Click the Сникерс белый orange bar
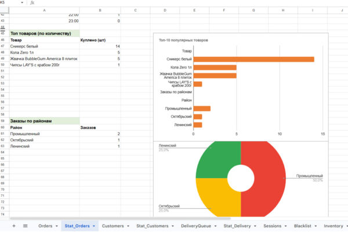The height and width of the screenshot is (232, 348). [x=253, y=59]
